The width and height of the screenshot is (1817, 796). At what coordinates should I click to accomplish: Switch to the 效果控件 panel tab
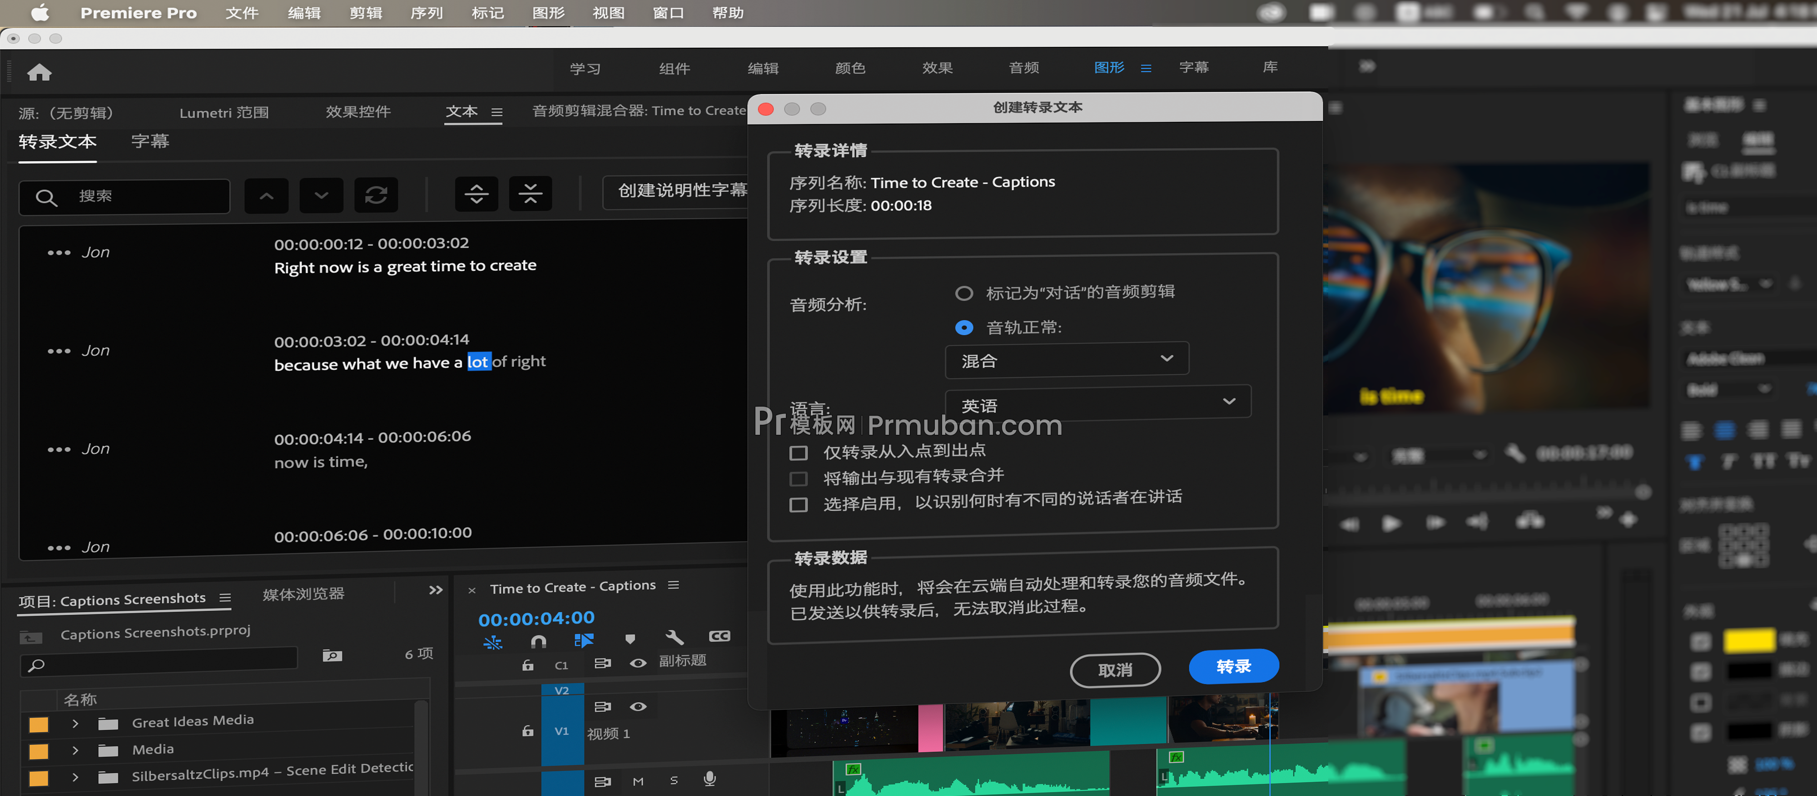pos(357,111)
